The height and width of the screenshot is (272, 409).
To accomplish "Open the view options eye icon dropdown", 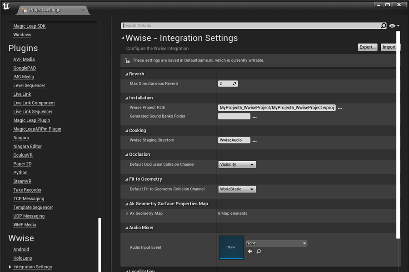I will (394, 26).
